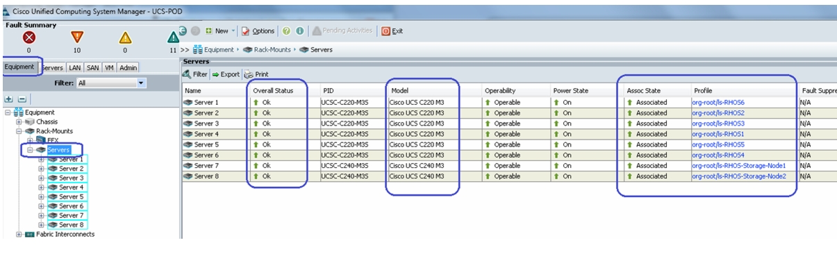Screen dimensions: 837x254
Task: Open profile link org-root/ls-RHOS1
Action: tap(718, 134)
